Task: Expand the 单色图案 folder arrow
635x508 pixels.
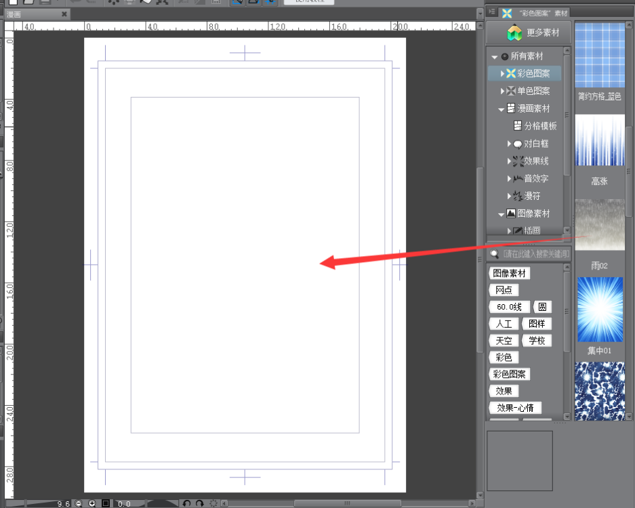Action: 503,91
